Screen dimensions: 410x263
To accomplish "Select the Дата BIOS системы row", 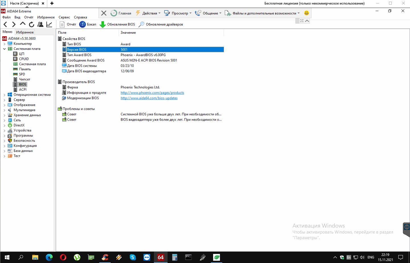I will point(143,66).
